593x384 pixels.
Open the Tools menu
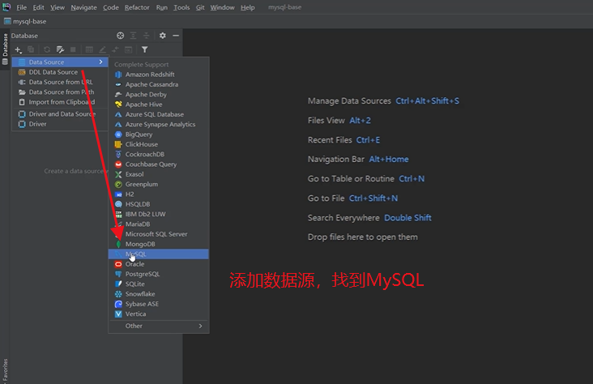(x=181, y=7)
